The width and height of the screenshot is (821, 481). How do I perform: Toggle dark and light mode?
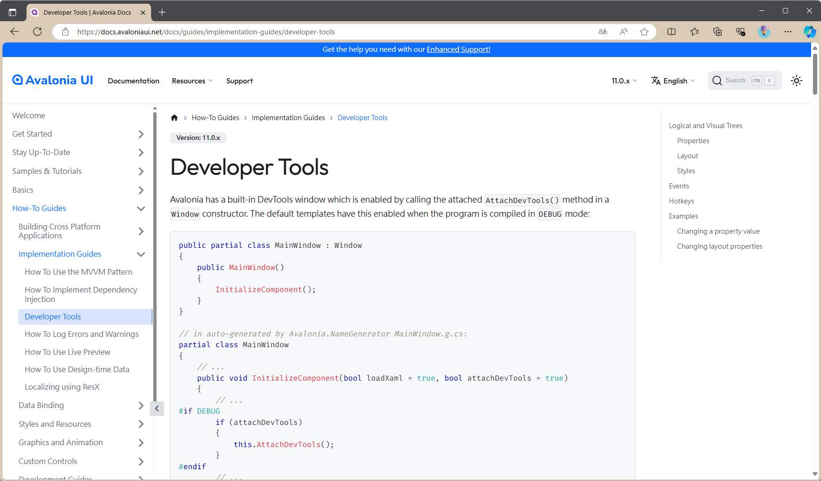tap(796, 81)
